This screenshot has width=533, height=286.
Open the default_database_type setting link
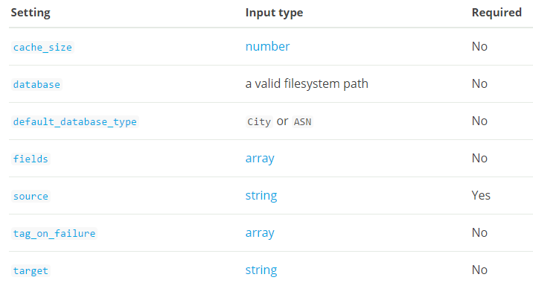tap(74, 121)
